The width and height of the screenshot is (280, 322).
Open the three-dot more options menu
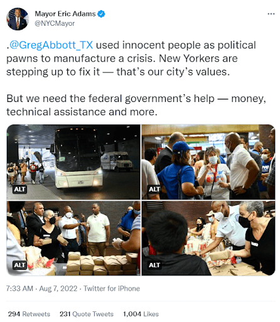click(x=271, y=14)
